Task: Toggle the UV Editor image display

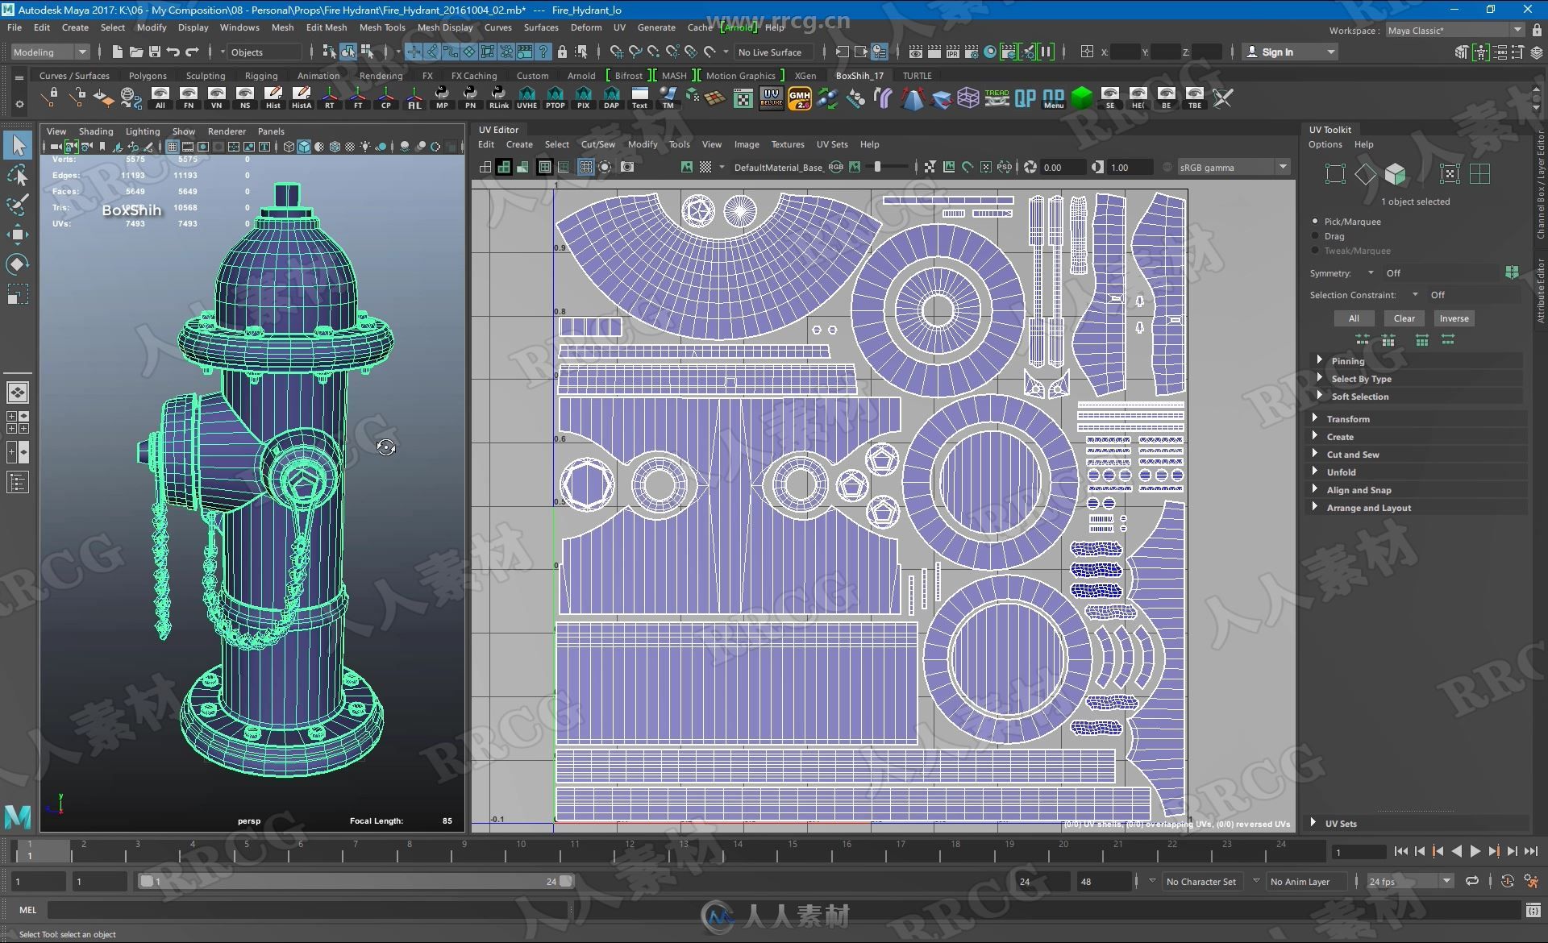Action: pos(686,167)
